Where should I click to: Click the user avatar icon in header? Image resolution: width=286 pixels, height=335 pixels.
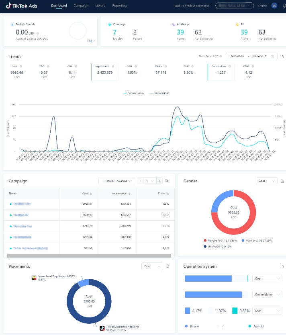[274, 6]
